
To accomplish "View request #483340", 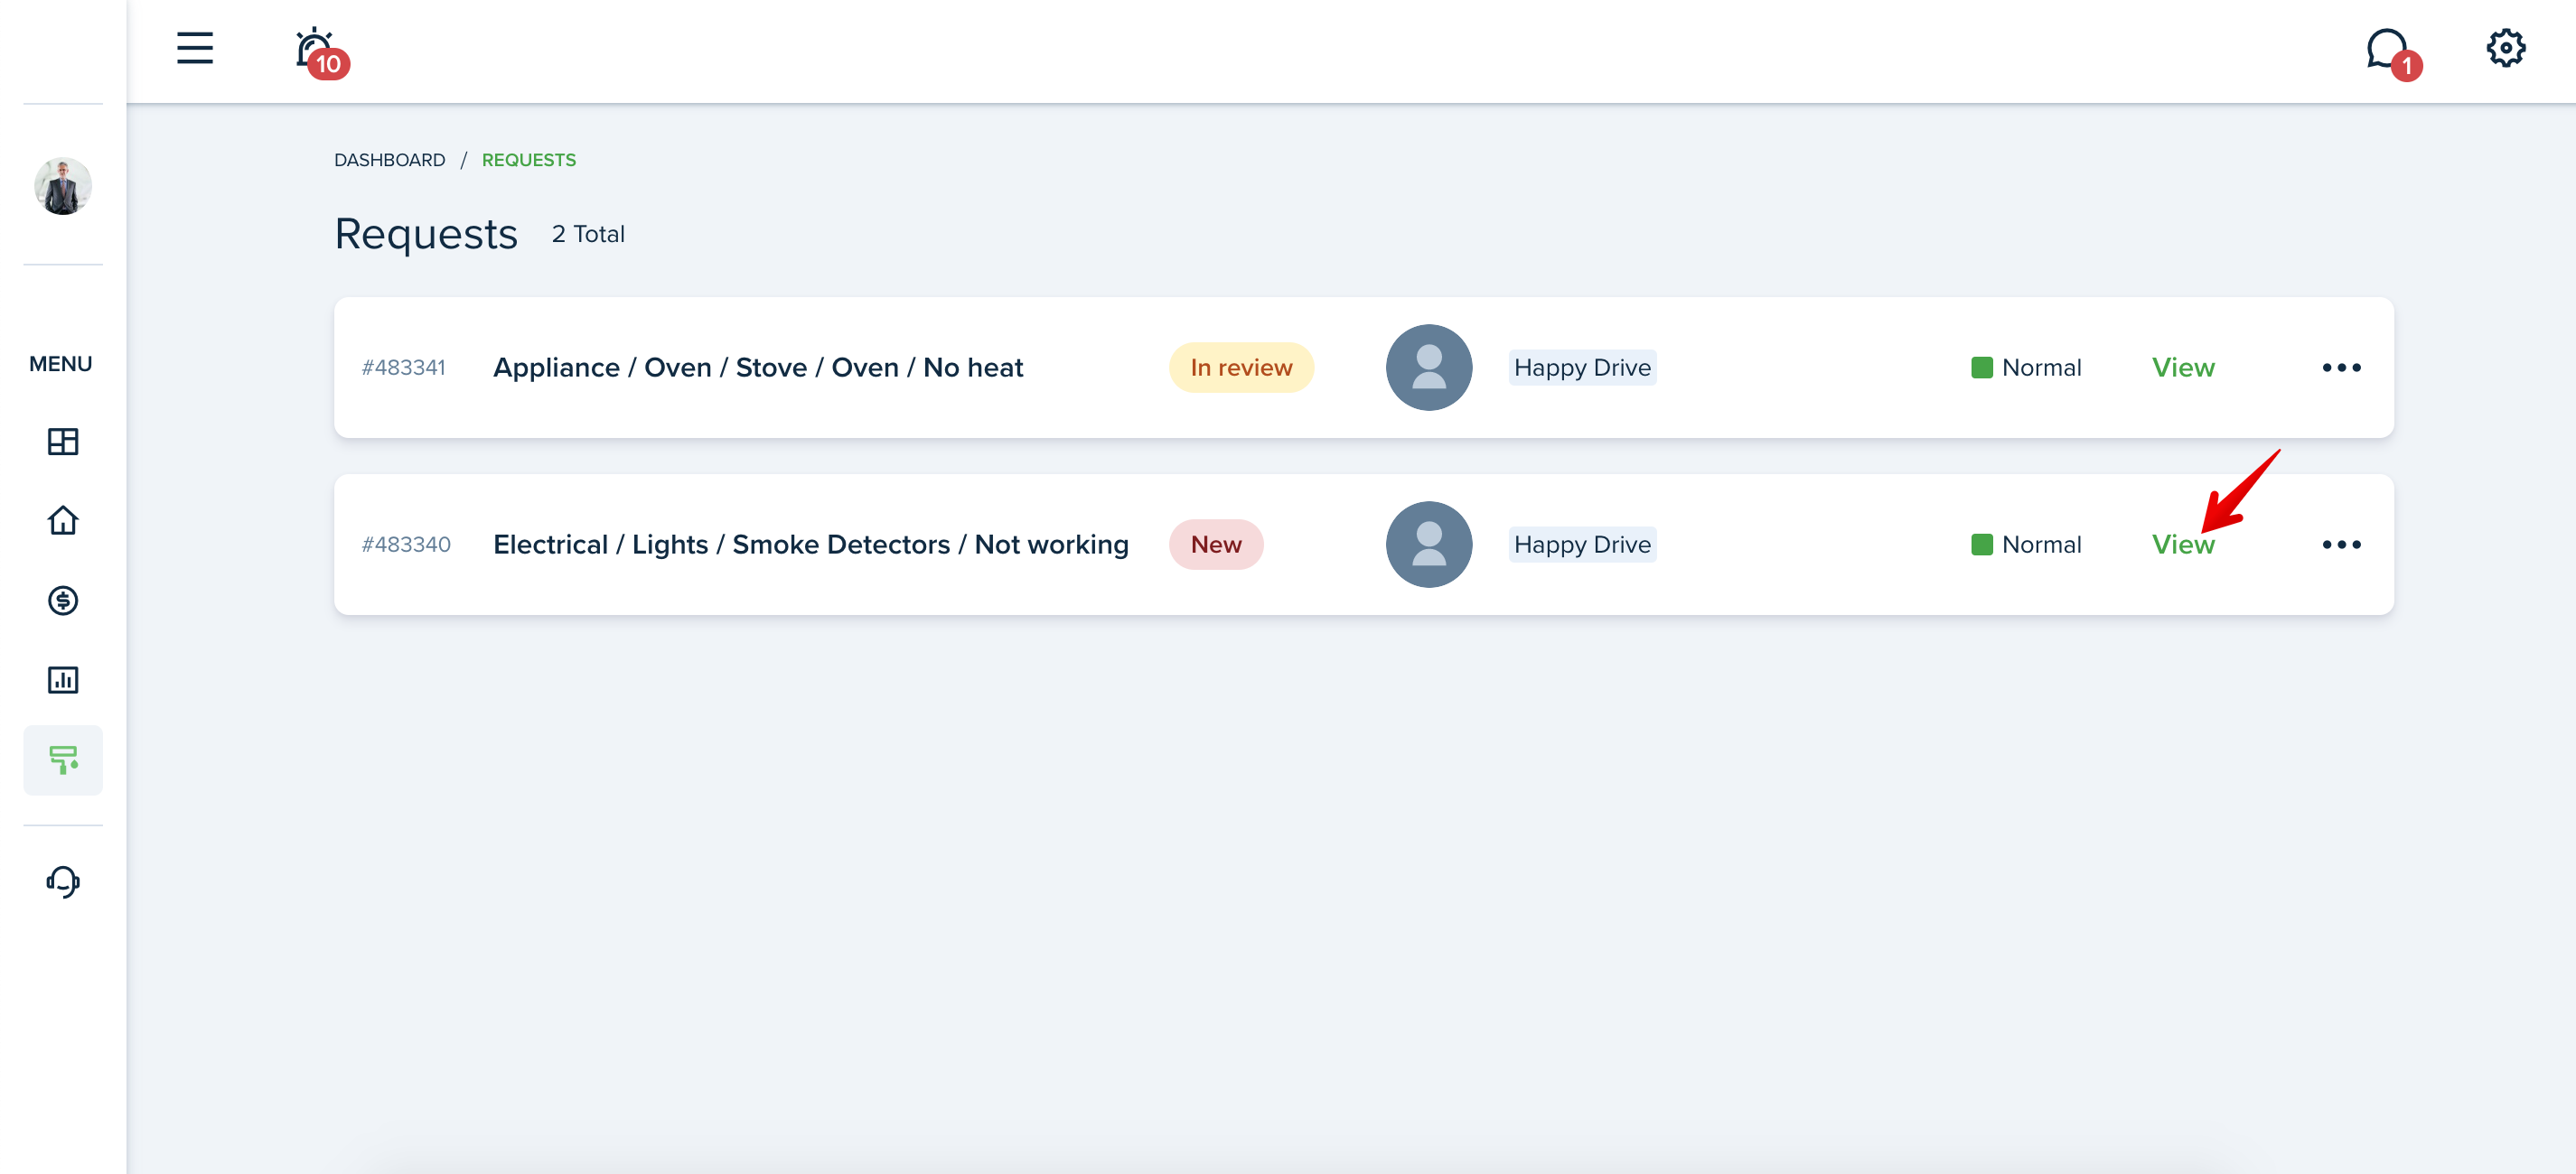I will pos(2183,545).
